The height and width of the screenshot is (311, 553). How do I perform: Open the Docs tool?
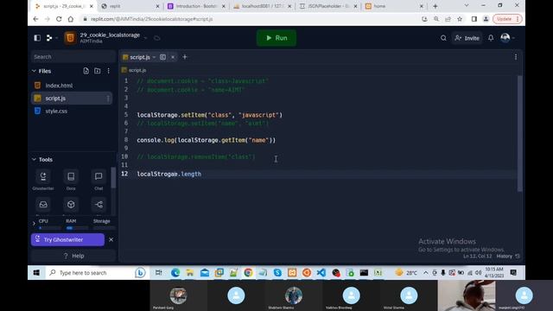[71, 180]
